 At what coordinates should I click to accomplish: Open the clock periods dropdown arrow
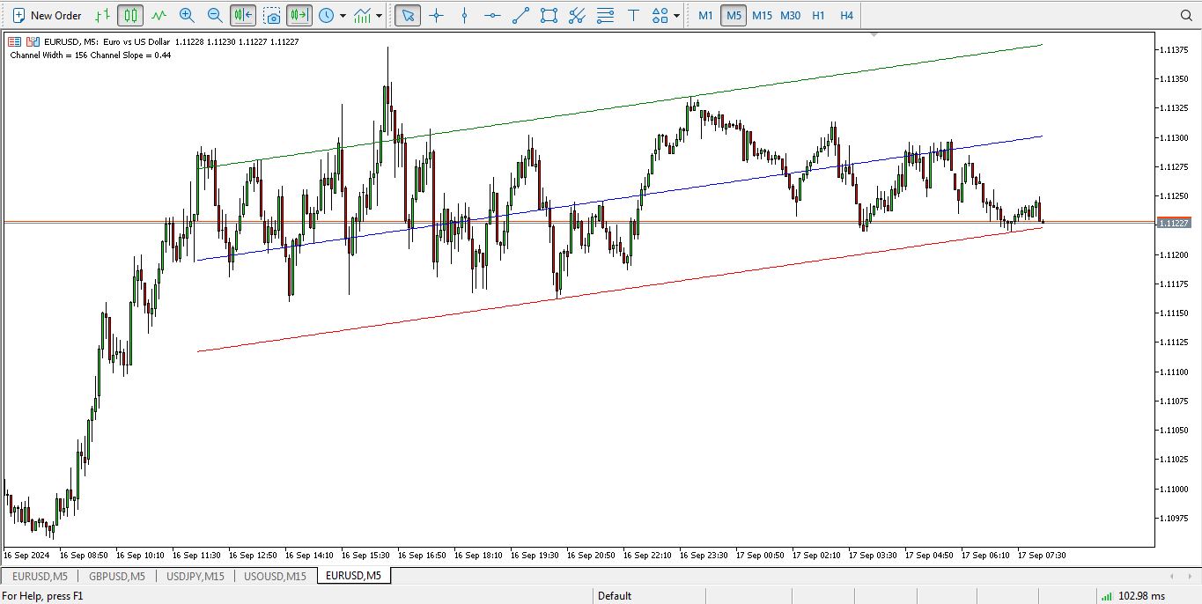[343, 15]
